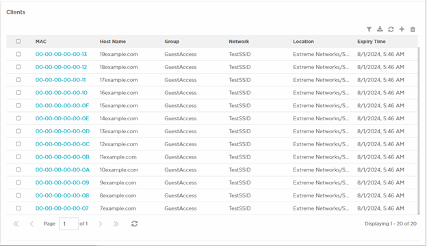The width and height of the screenshot is (427, 246).
Task: Click the download/export icon in the toolbar
Action: [x=380, y=29]
